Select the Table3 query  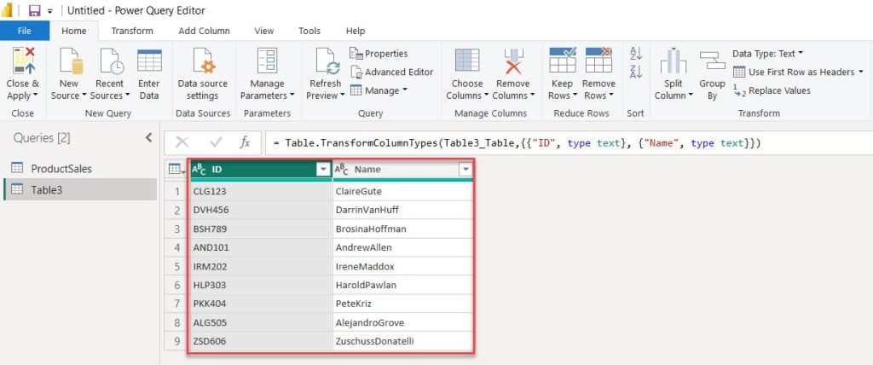click(80, 189)
